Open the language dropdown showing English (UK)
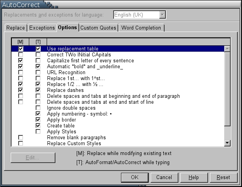 (x=162, y=15)
